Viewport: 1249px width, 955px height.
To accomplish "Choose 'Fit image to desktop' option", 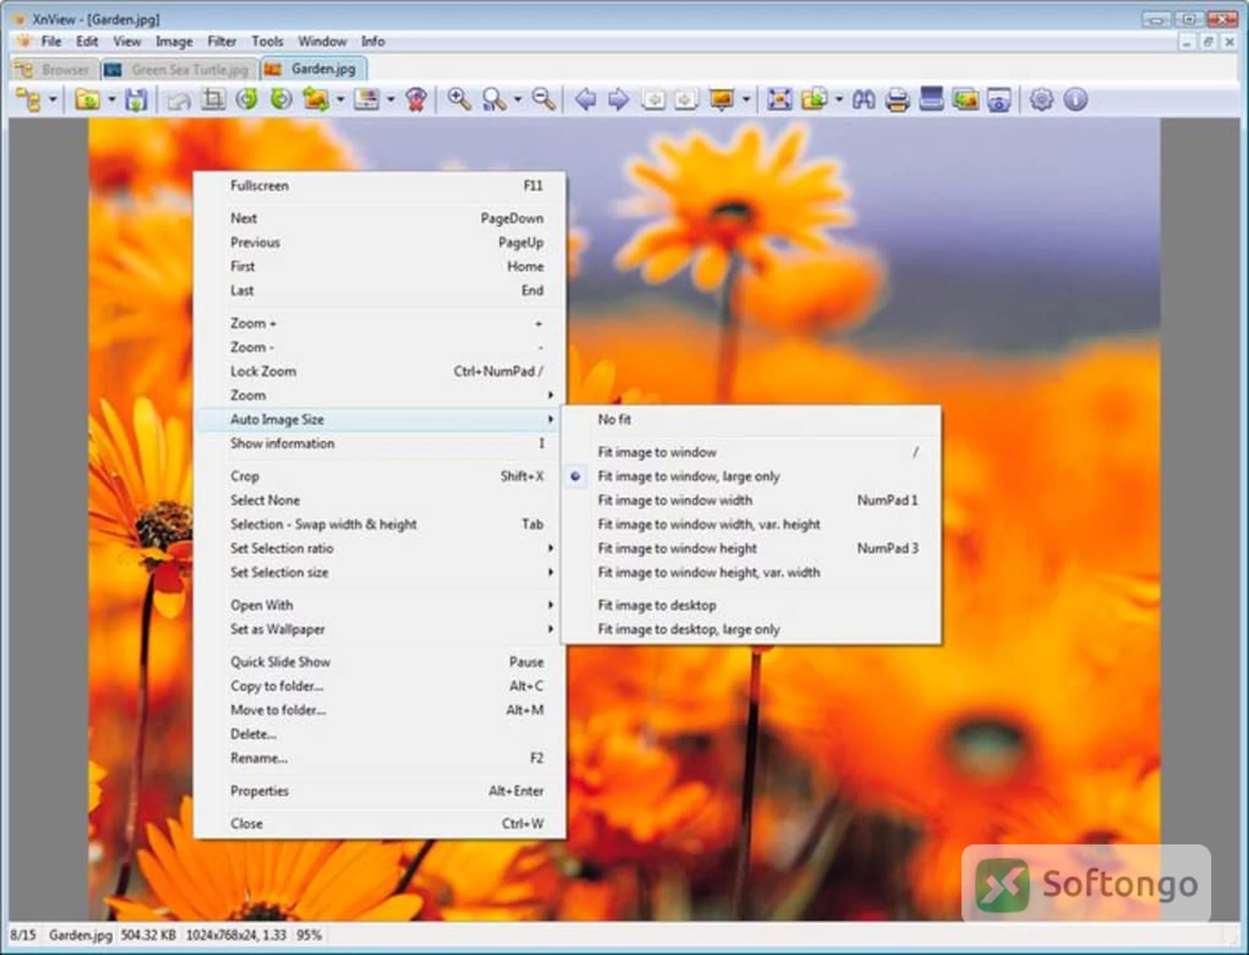I will point(751,605).
